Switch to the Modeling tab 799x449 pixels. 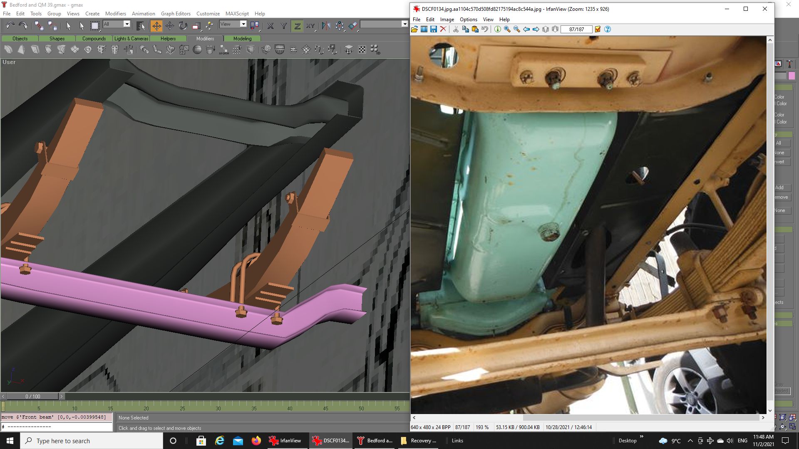tap(242, 38)
